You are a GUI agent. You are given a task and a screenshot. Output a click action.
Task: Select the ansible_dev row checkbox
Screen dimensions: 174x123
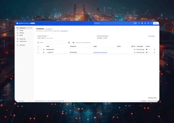coord(38,53)
